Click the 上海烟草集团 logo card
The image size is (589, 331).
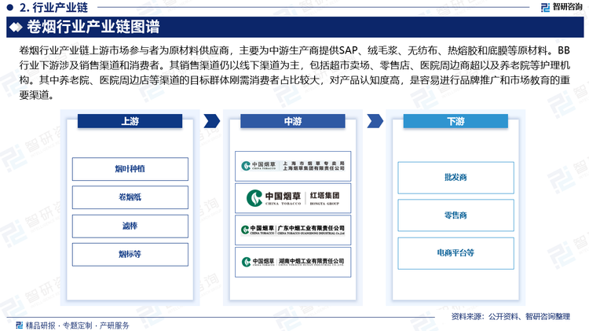(x=293, y=166)
